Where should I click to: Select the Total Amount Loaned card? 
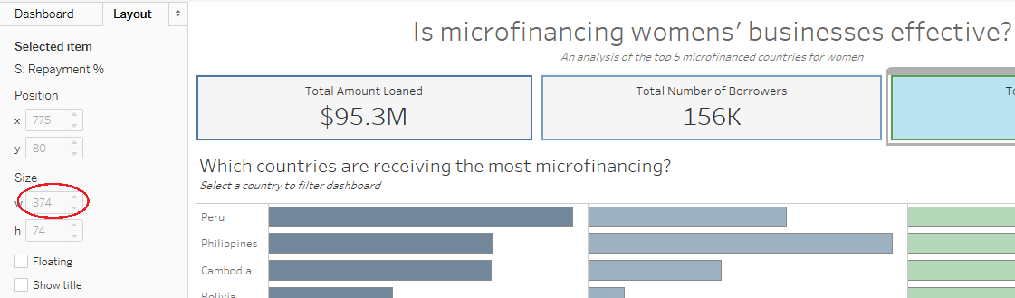tap(364, 108)
